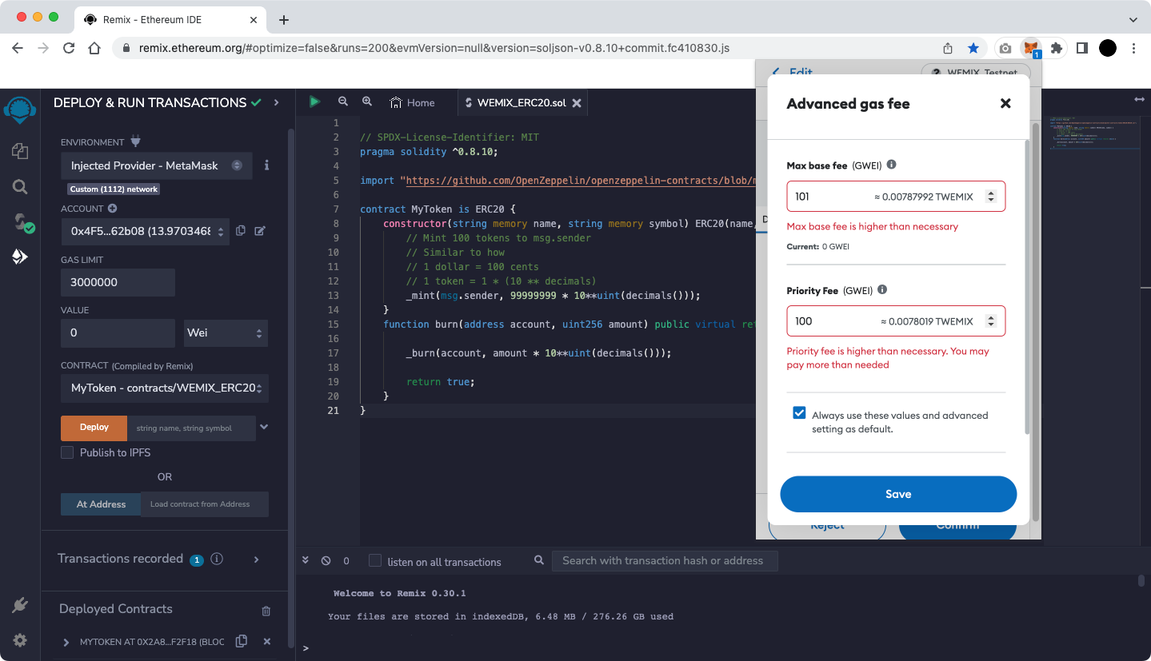Open the File Explorer sidebar icon
Image resolution: width=1151 pixels, height=661 pixels.
tap(20, 151)
